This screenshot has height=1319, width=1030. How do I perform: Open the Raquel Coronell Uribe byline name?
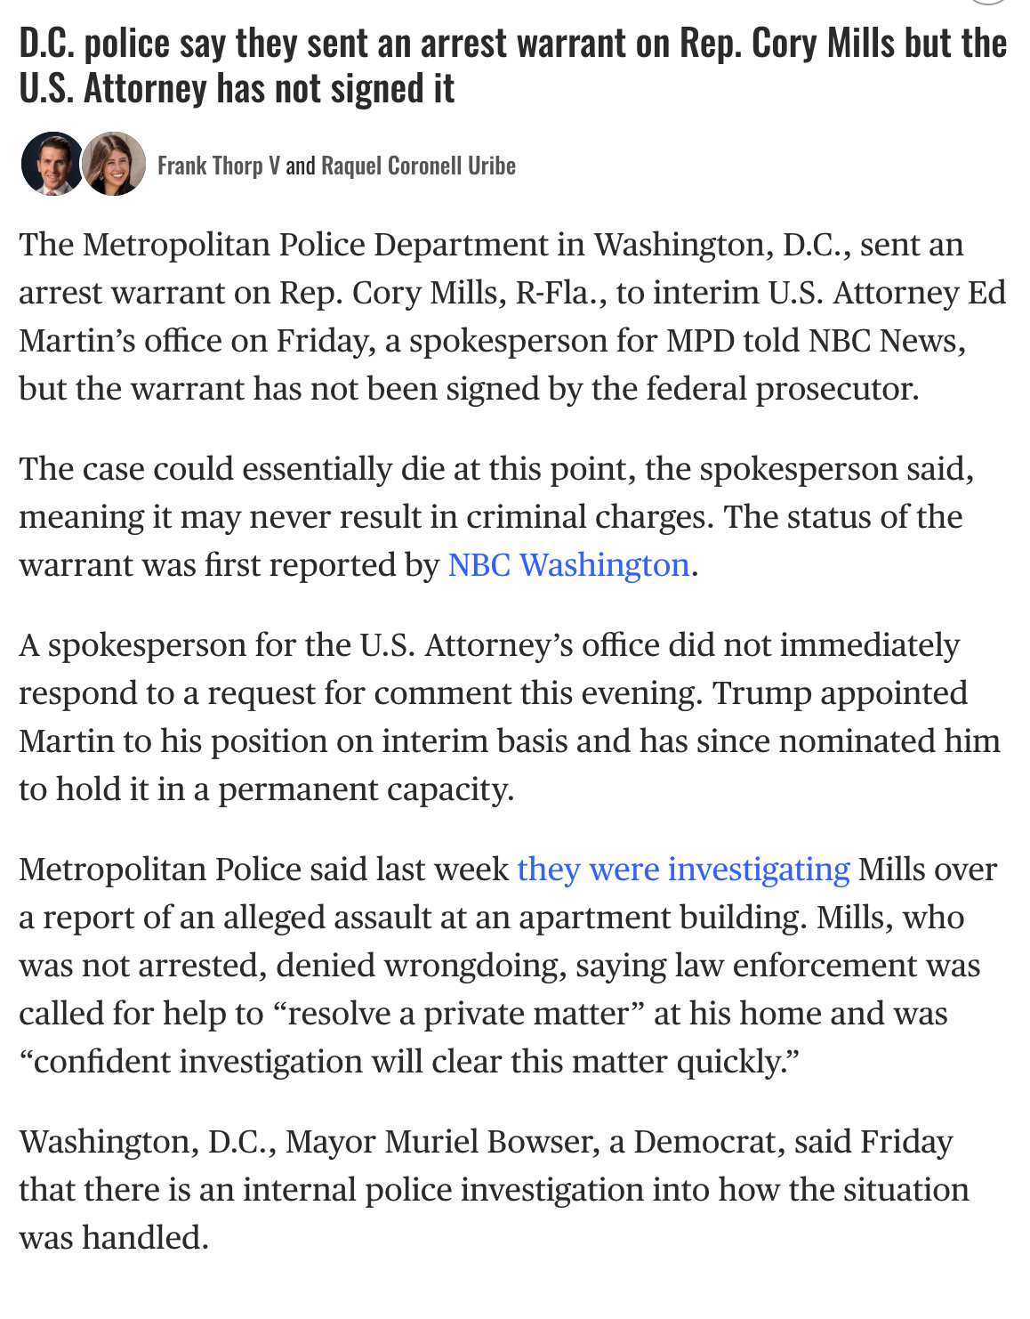coord(418,166)
